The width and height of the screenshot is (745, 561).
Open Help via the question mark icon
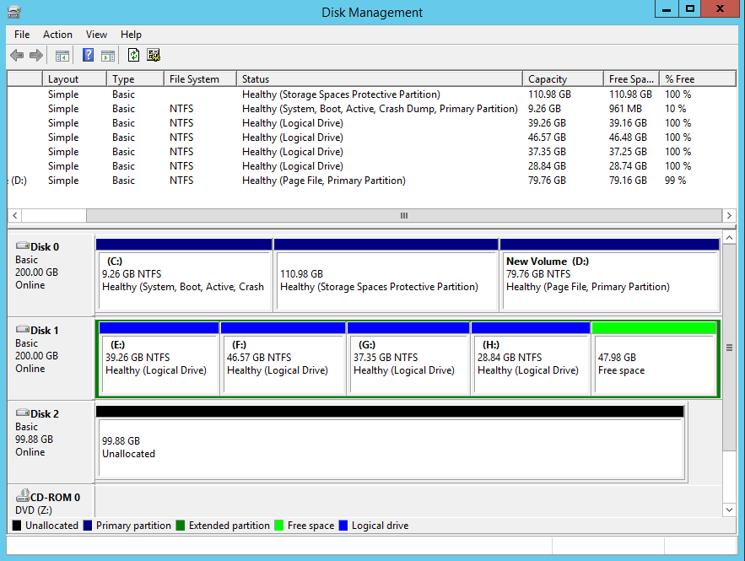(x=88, y=56)
